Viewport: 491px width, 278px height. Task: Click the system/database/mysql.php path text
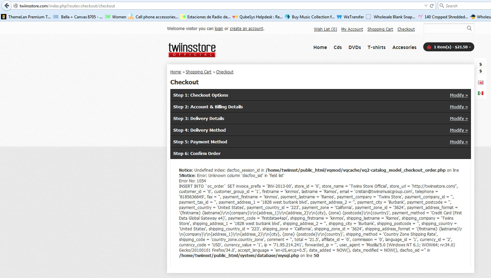(239, 256)
